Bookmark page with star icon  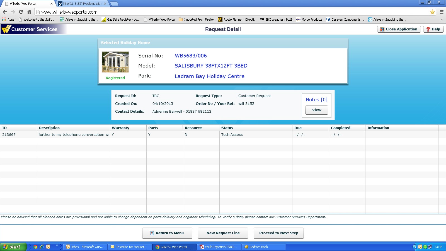point(432,12)
